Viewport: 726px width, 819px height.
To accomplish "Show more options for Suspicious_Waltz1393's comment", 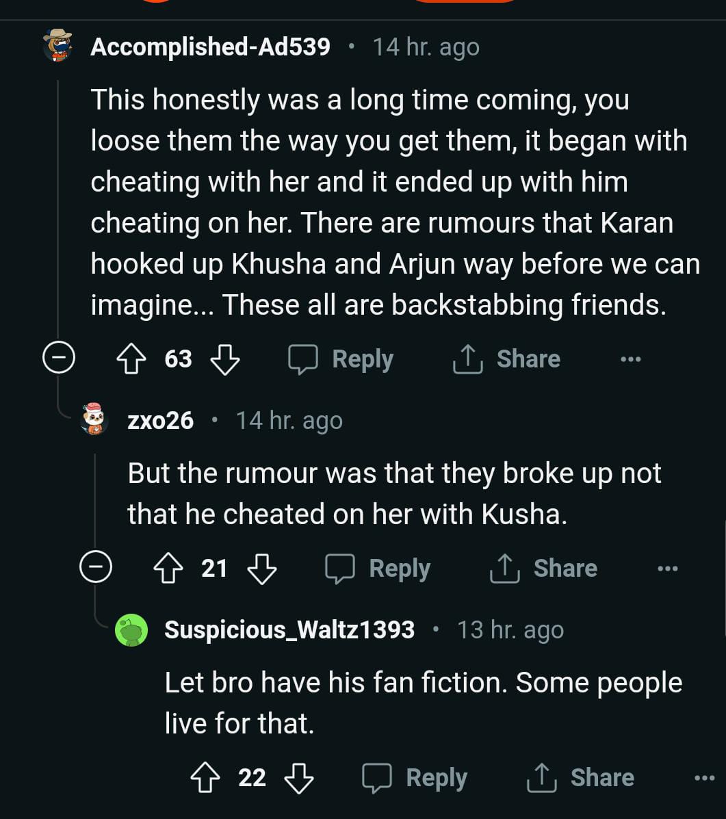I will [x=704, y=778].
